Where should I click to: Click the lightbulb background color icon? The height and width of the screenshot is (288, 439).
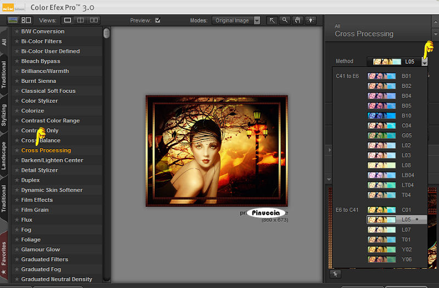pyautogui.click(x=311, y=20)
